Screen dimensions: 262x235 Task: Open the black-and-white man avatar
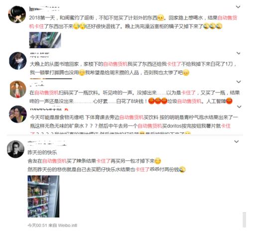(x=16, y=149)
